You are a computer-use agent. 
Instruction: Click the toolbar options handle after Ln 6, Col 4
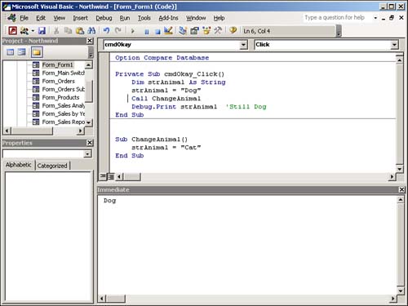pos(339,31)
